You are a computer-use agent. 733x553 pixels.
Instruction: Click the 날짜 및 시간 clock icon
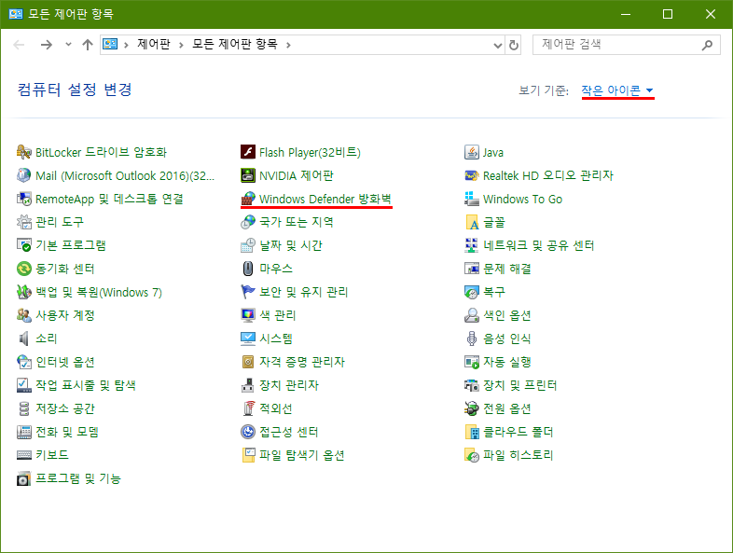coord(248,245)
